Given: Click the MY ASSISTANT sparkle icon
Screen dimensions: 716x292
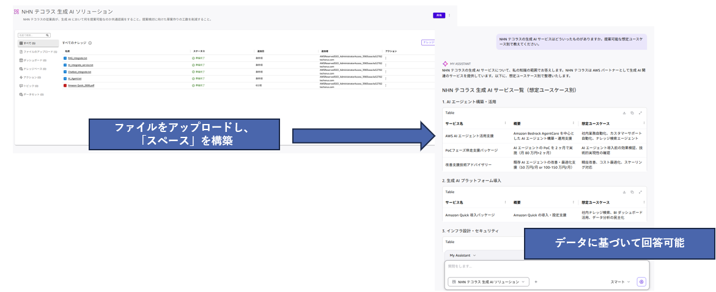Looking at the screenshot, I should [445, 64].
